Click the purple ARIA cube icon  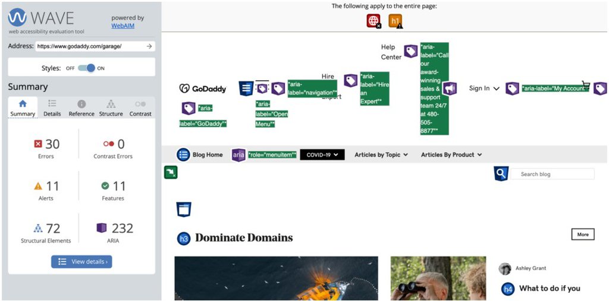tap(101, 228)
